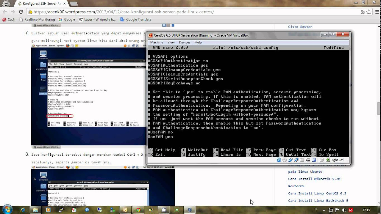Click the translate page icon in address bar
Image resolution: width=381 pixels, height=214 pixels.
pos(363,12)
